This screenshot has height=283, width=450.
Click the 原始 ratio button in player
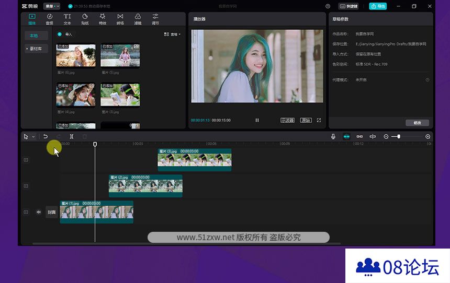click(306, 120)
